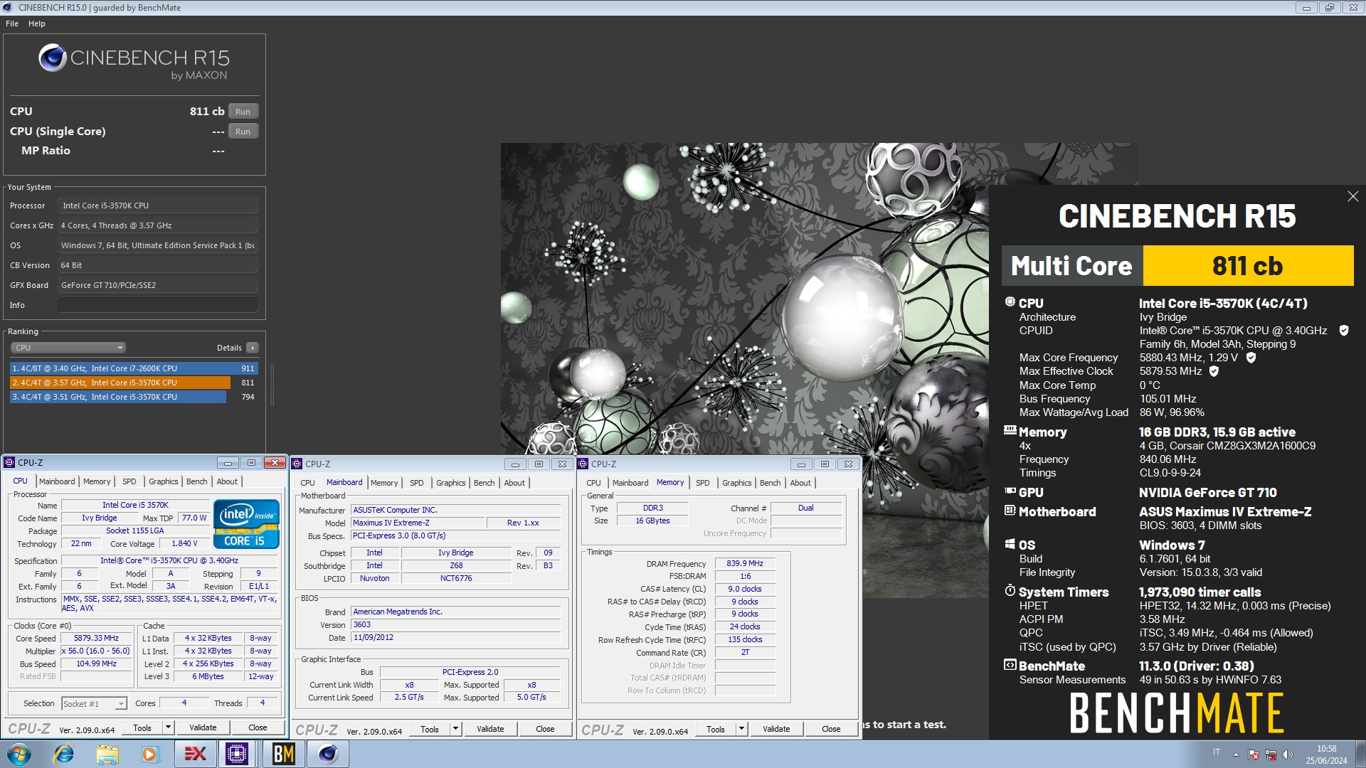The image size is (1366, 768).
Task: Expand Tools dropdown arrow in Memory CPU-Z window
Action: pos(742,729)
